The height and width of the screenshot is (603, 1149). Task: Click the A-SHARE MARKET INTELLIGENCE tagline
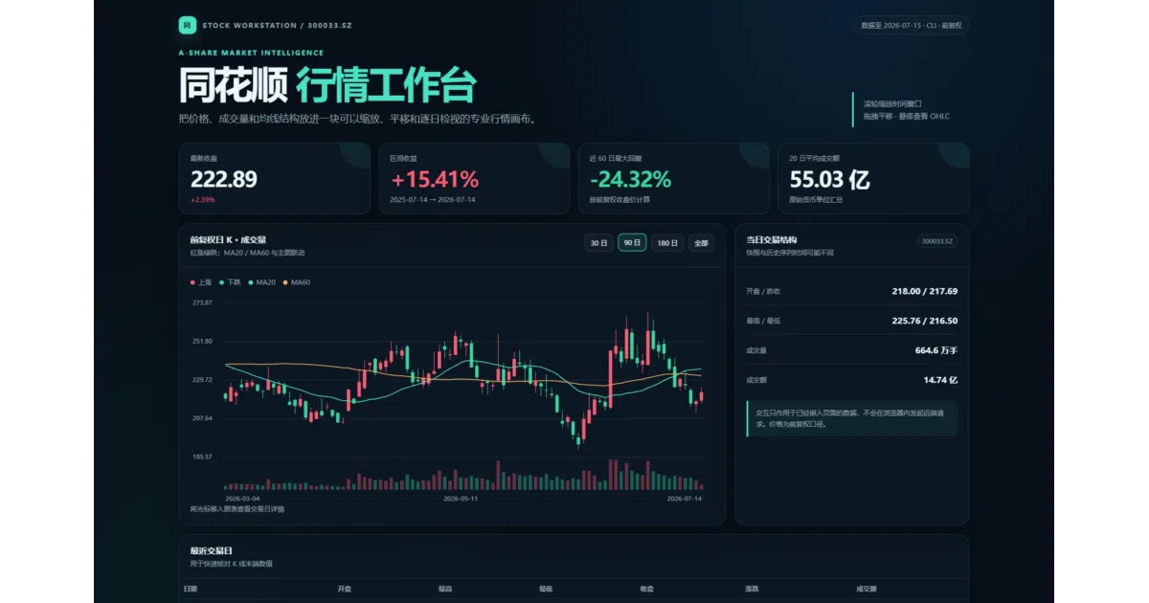coord(251,53)
